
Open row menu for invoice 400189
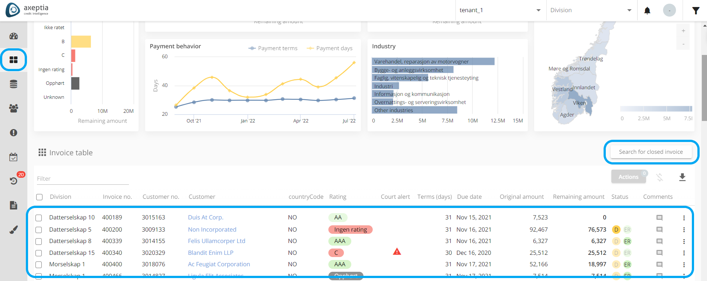684,218
